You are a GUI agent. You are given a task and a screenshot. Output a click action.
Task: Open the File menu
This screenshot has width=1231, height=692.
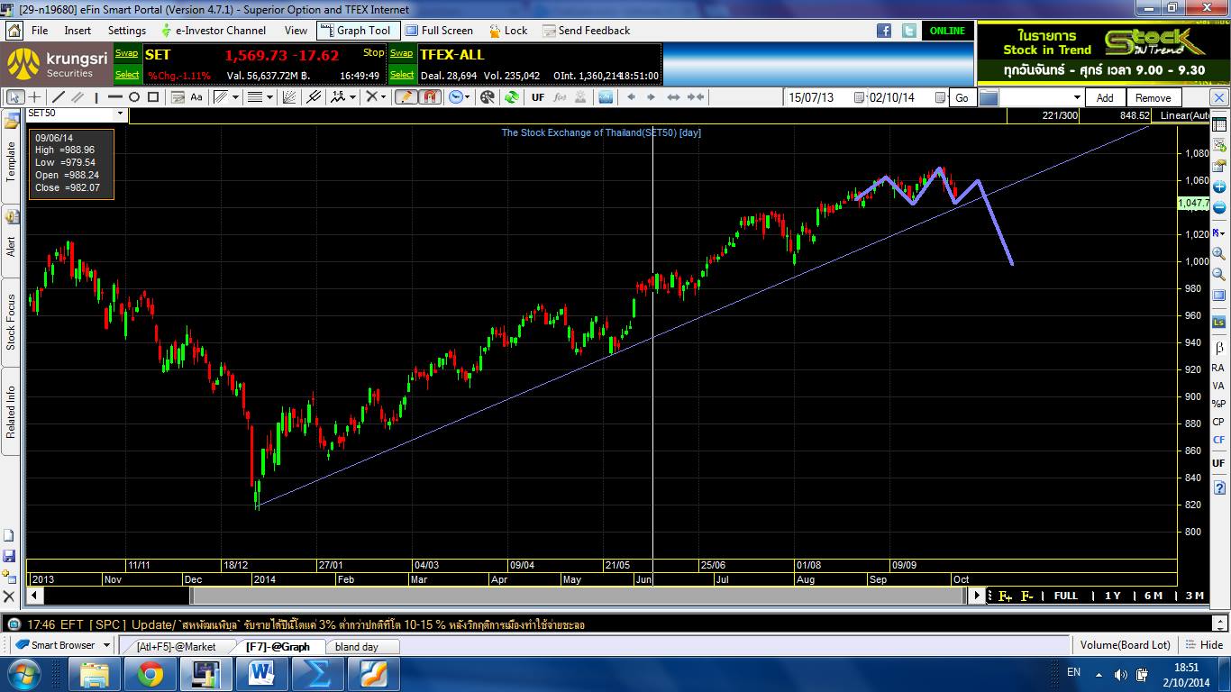[x=40, y=31]
